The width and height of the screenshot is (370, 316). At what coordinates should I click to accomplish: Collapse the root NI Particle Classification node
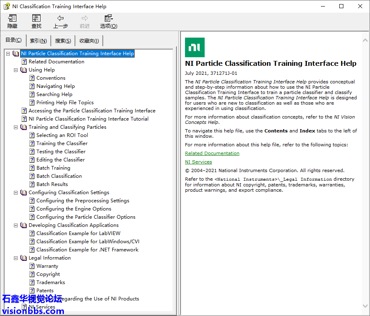click(x=8, y=54)
